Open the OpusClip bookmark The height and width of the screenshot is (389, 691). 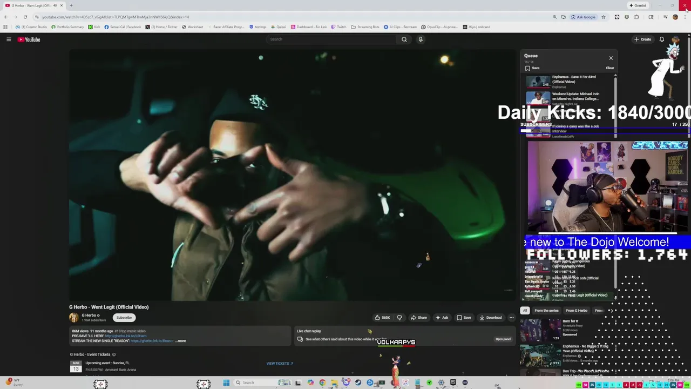pyautogui.click(x=439, y=27)
